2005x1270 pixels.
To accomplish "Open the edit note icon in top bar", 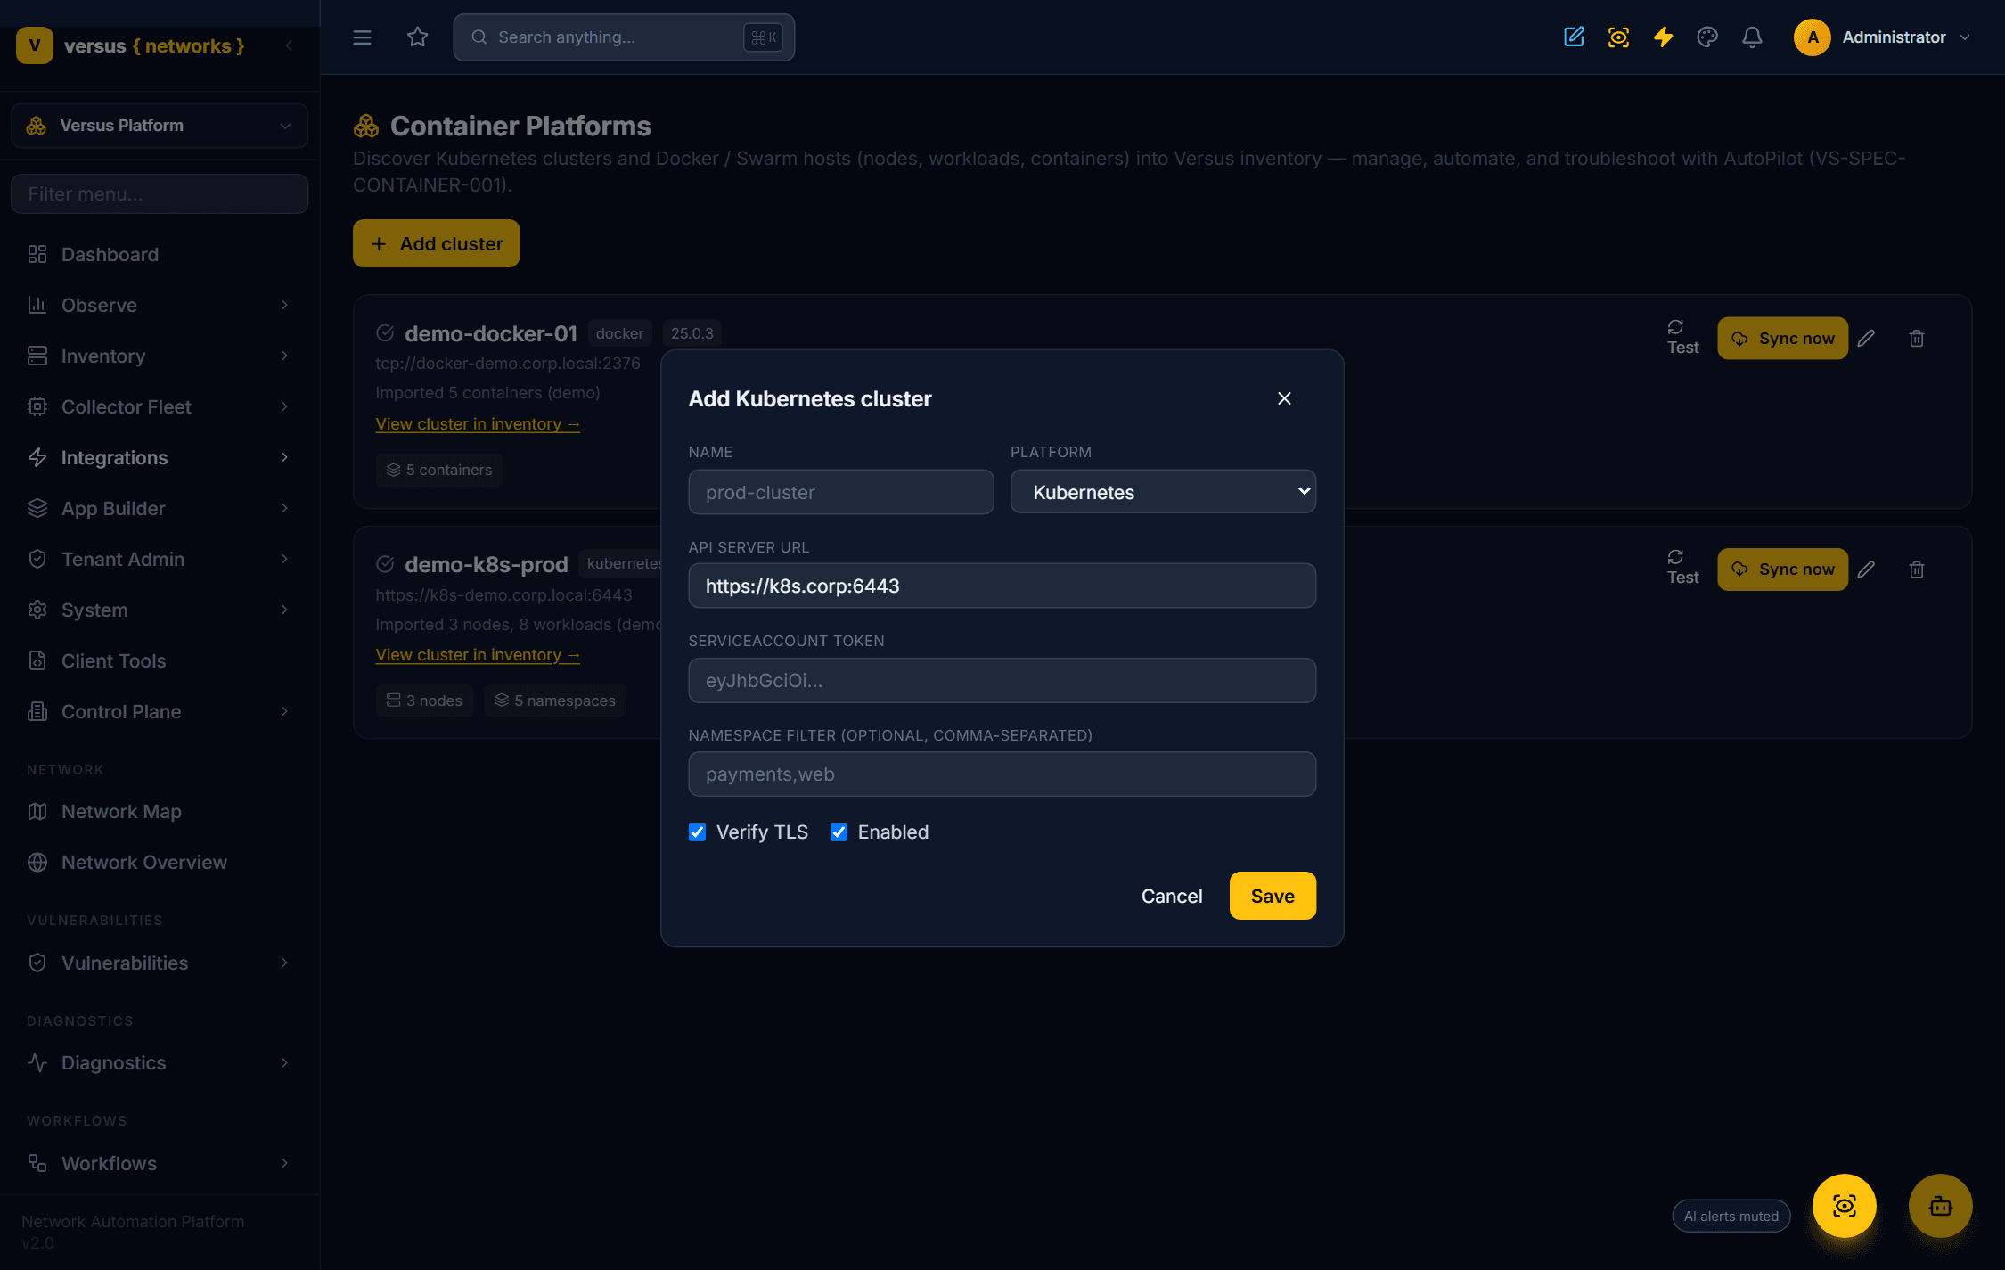I will click(1574, 37).
